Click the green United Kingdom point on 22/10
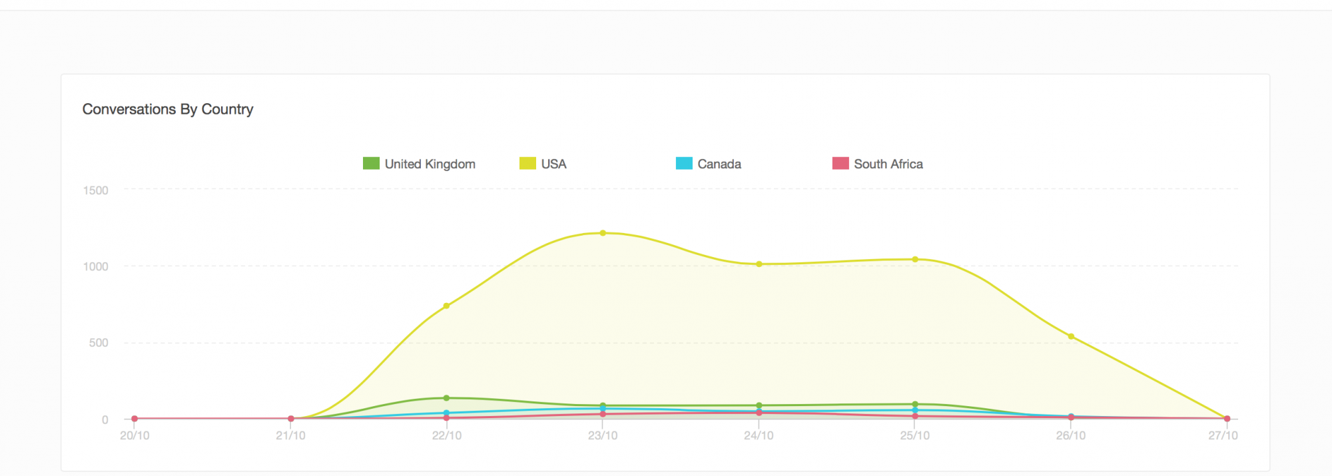1332x476 pixels. click(446, 398)
